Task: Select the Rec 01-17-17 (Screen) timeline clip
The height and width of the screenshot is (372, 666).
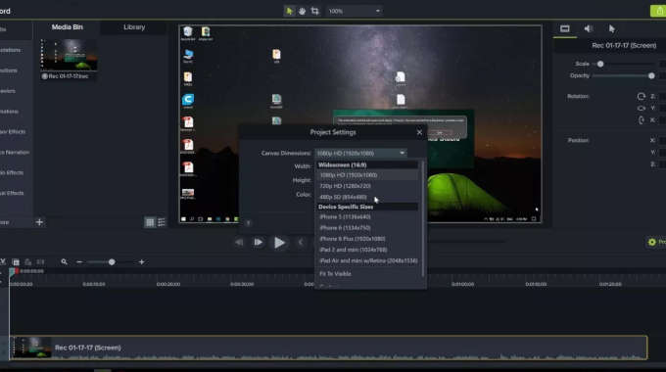Action: [328, 348]
